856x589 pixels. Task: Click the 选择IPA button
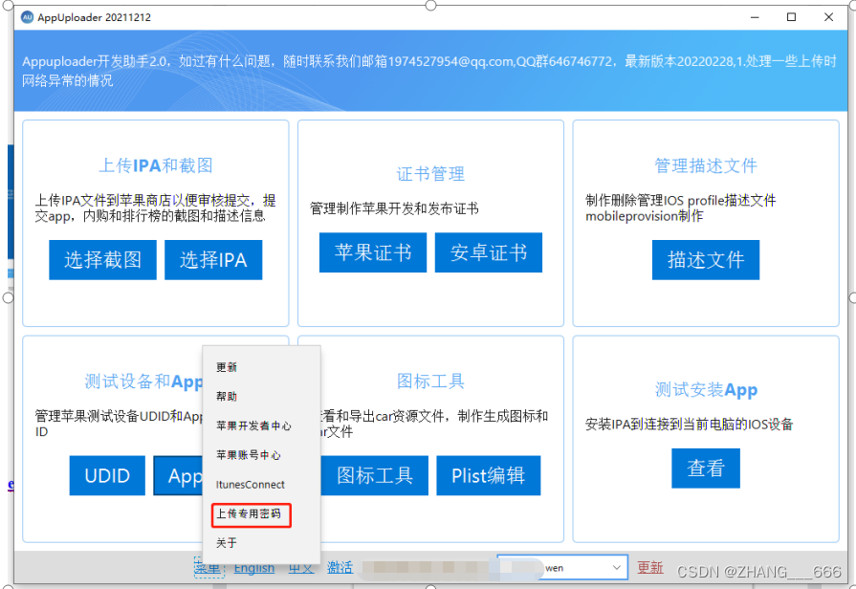pyautogui.click(x=213, y=260)
